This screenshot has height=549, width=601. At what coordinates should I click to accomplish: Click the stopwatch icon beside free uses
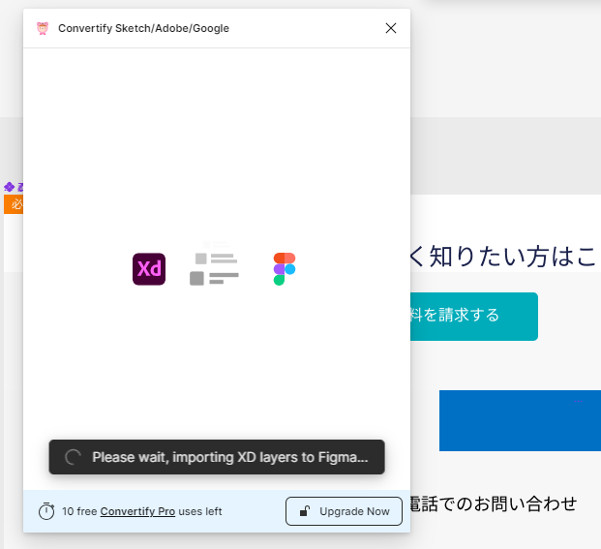coord(46,511)
